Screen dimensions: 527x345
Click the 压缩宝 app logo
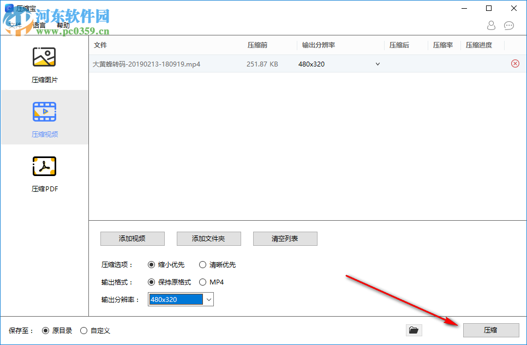[8, 8]
